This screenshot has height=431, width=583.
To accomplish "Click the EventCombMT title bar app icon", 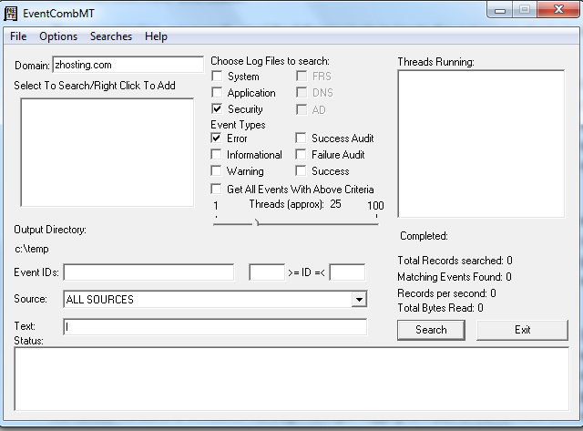I will 11,14.
